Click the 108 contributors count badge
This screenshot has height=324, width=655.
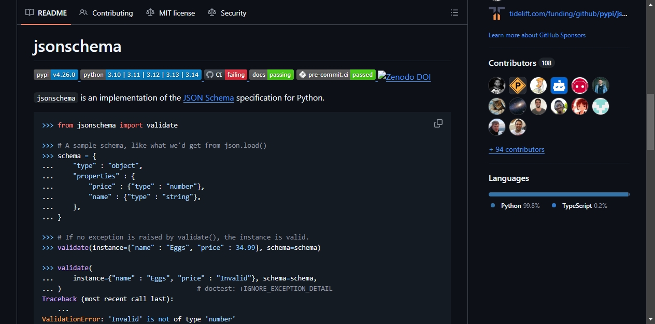[x=547, y=63]
